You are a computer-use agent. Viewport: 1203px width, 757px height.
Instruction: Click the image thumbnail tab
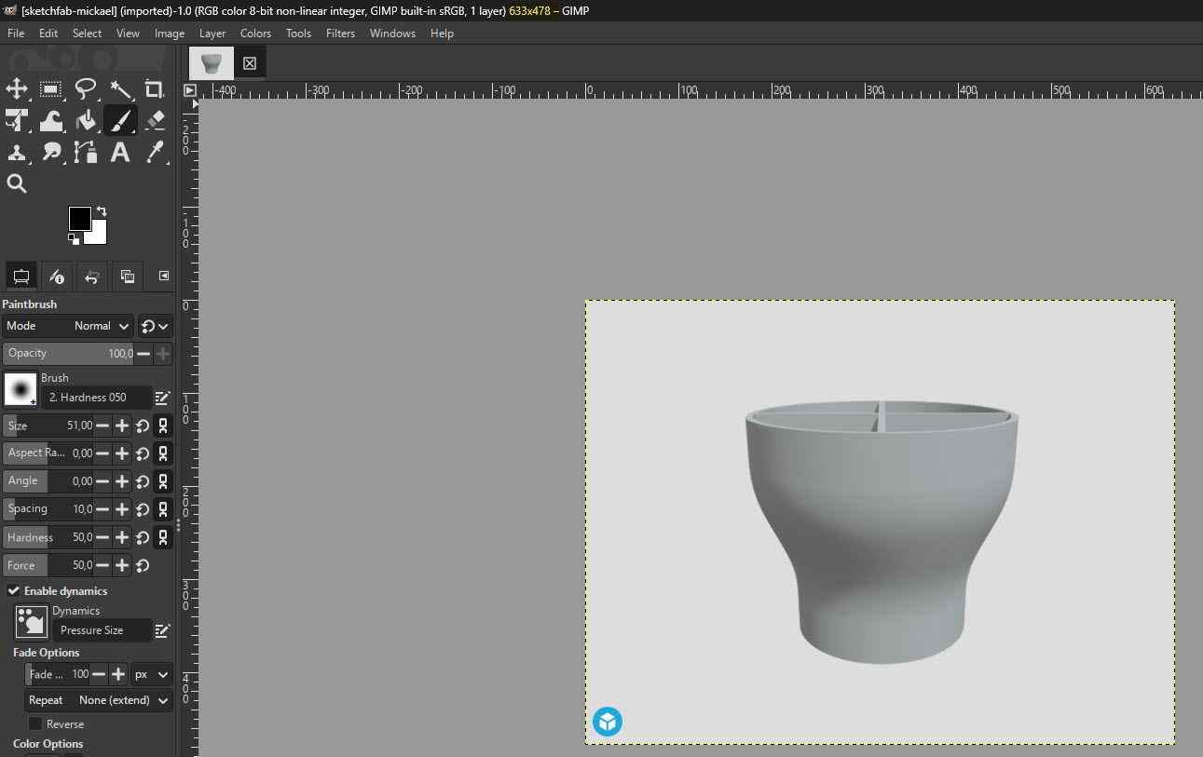click(x=212, y=63)
